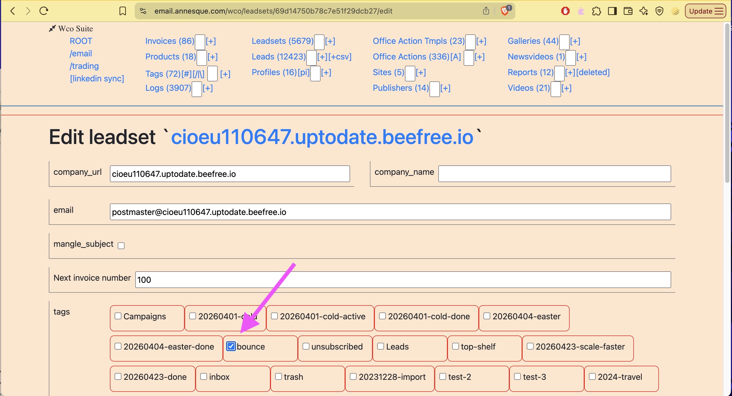Open the Leo AI sparkle icon
This screenshot has height=396, width=732.
[644, 11]
